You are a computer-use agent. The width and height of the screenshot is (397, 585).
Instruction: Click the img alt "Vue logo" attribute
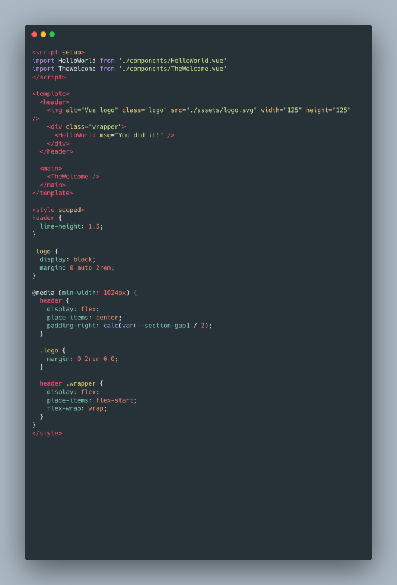tap(92, 110)
